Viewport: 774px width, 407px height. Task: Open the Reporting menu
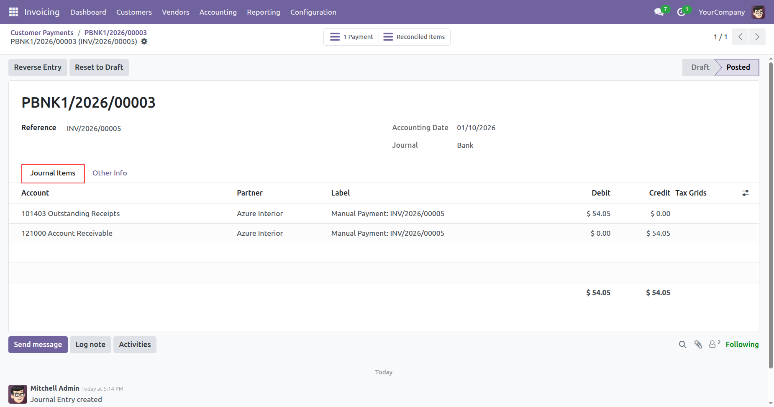tap(263, 12)
